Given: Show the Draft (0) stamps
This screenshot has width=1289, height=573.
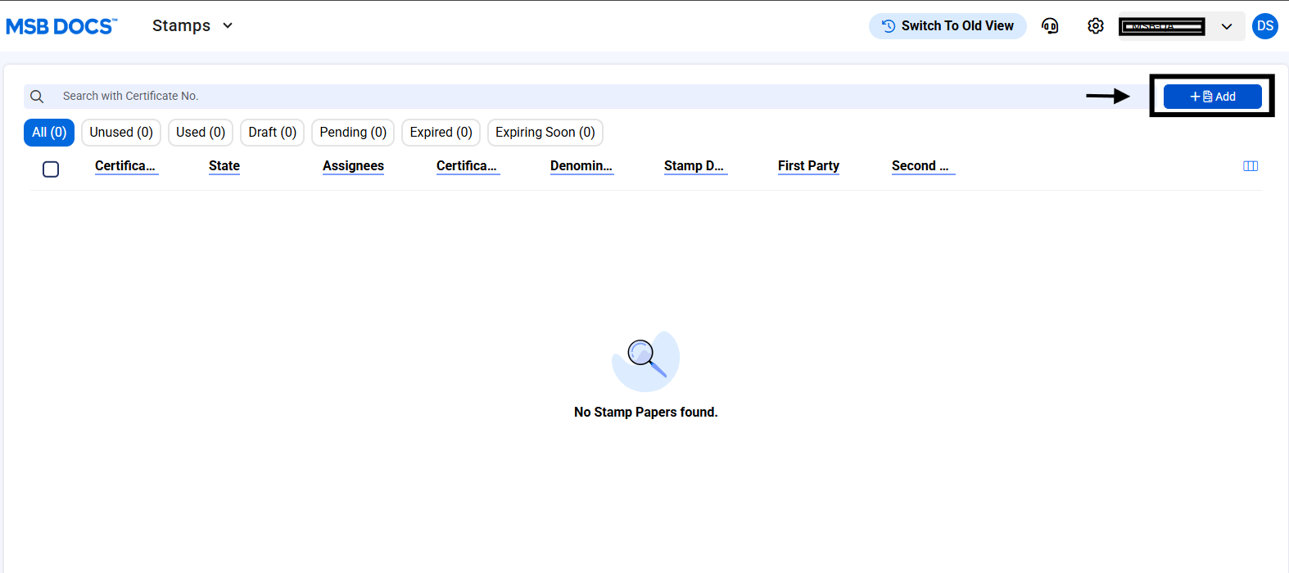Looking at the screenshot, I should 272,133.
